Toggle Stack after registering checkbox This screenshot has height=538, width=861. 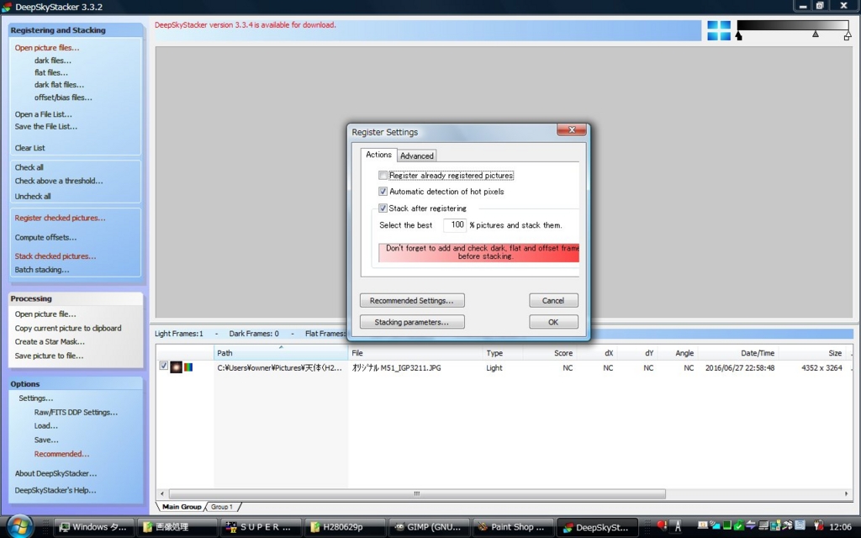pos(383,208)
